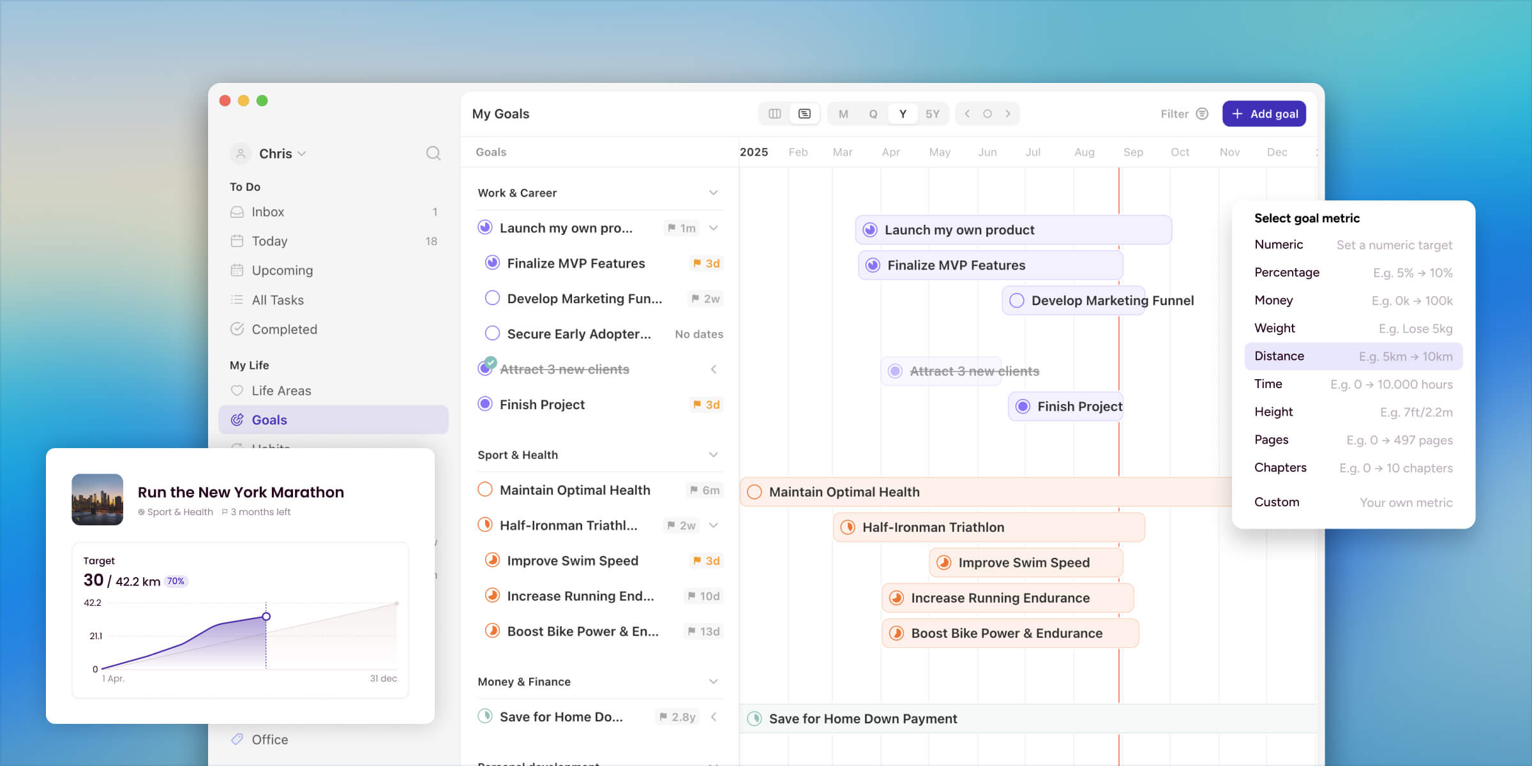Click the progress point on marathon chart

[x=266, y=616]
